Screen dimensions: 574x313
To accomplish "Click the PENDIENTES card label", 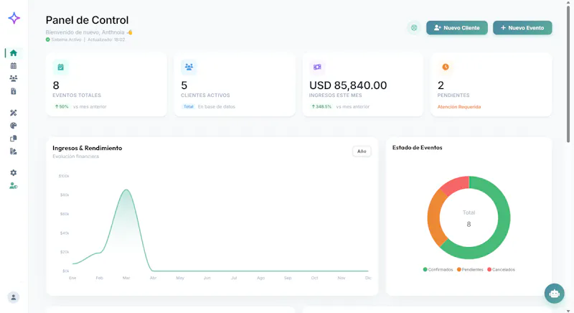I will point(453,95).
